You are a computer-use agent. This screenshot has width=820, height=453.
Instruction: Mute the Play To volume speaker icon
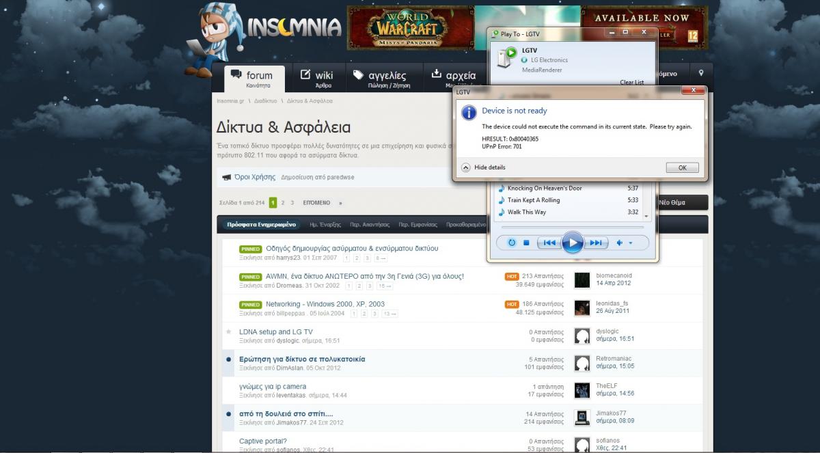click(620, 243)
